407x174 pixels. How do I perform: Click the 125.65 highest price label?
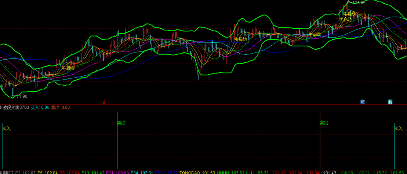358,3
